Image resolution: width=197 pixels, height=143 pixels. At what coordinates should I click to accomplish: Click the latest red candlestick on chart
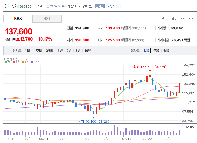(x=180, y=88)
